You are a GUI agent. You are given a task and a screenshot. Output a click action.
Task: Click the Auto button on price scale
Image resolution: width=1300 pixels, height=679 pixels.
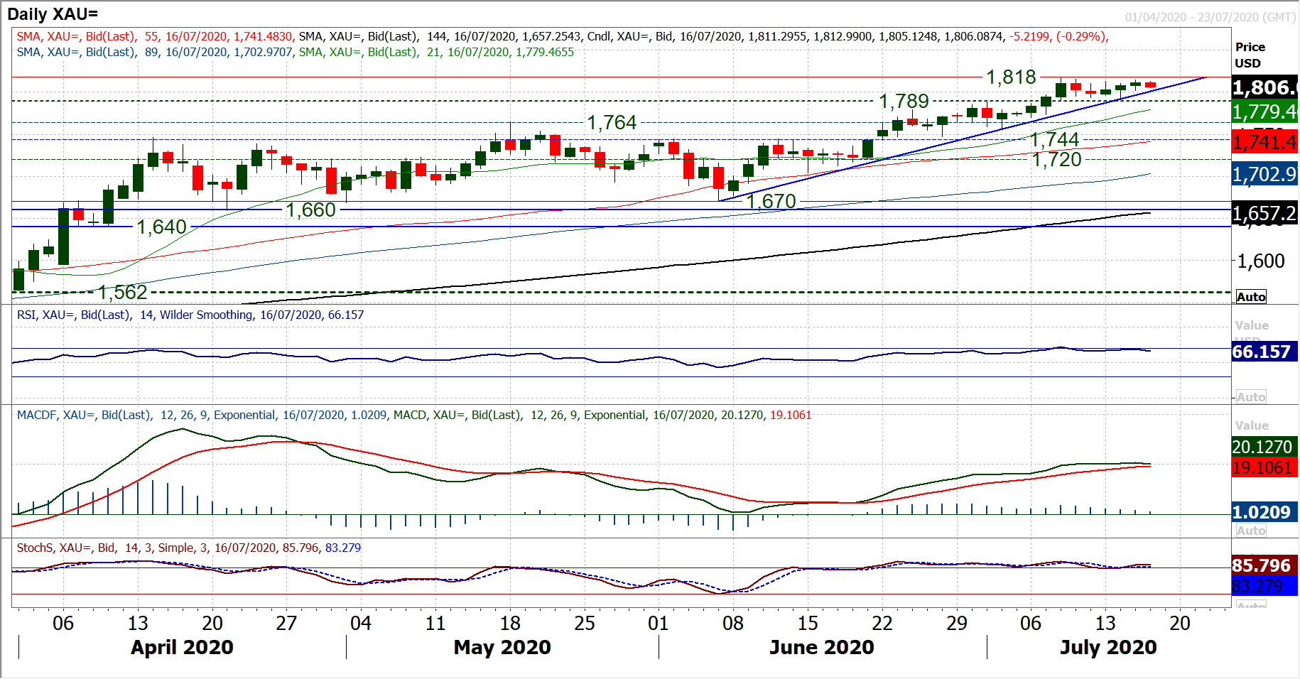(x=1250, y=297)
